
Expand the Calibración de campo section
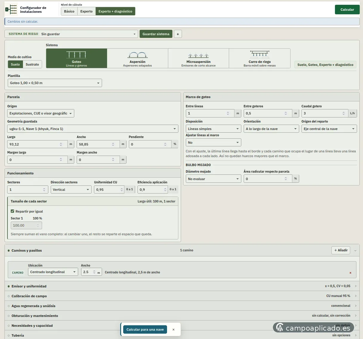coord(182,296)
